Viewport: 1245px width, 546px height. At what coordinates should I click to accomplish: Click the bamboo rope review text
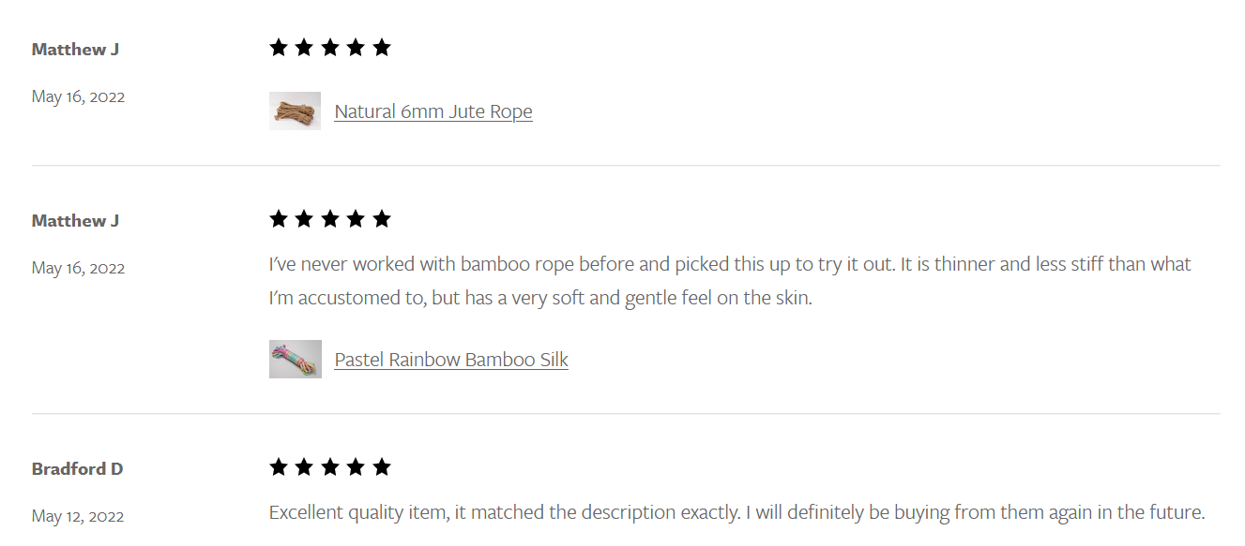(730, 282)
